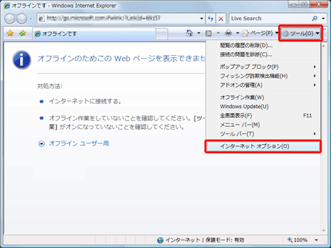Click the RSS feeds icon
This screenshot has width=331, height=248.
(x=208, y=34)
